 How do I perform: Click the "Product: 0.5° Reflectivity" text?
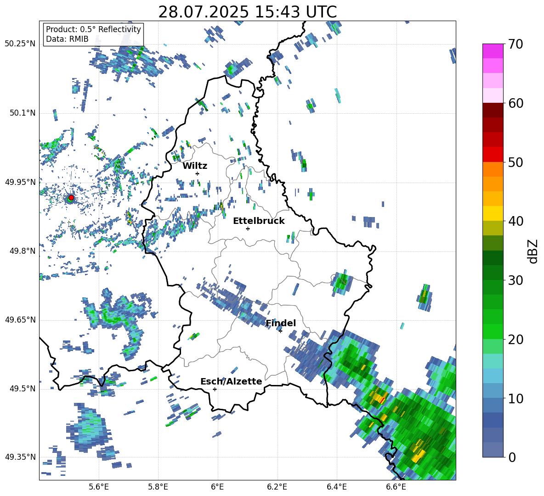click(93, 29)
